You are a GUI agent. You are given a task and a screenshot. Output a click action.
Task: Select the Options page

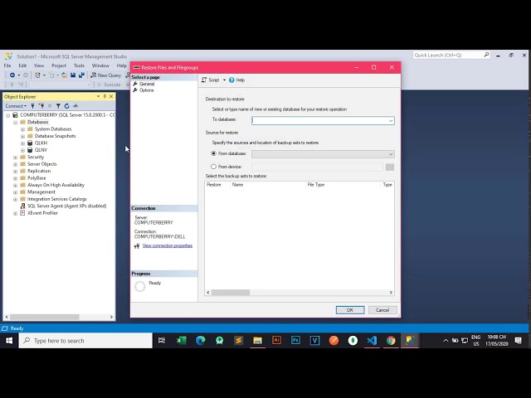pyautogui.click(x=146, y=90)
